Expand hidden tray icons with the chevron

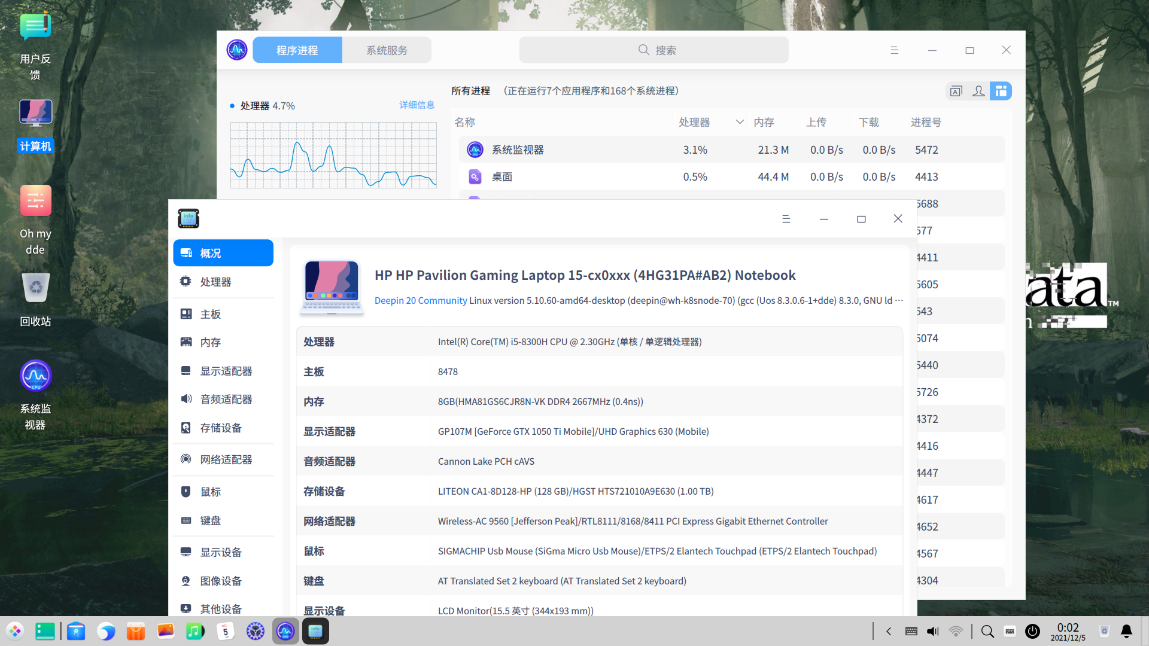point(888,631)
